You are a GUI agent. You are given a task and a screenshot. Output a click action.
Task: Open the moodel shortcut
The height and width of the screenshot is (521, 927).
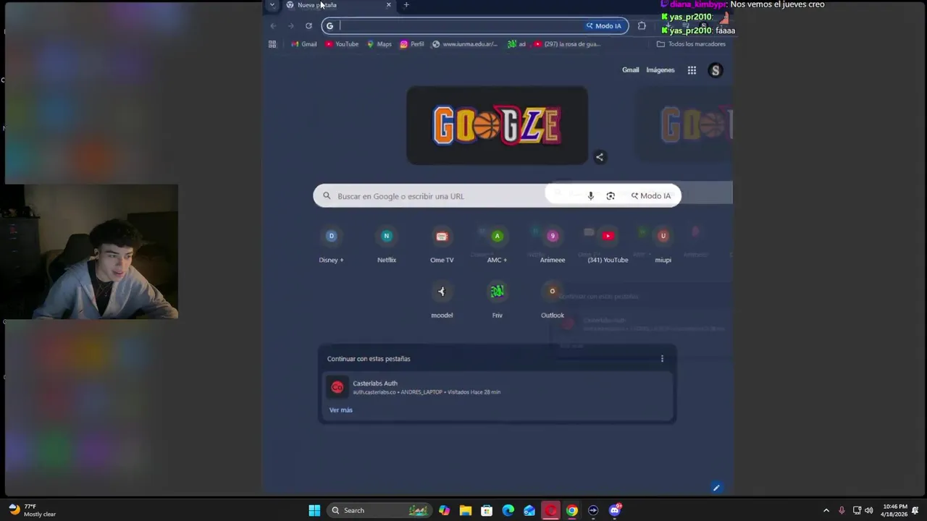(x=442, y=301)
